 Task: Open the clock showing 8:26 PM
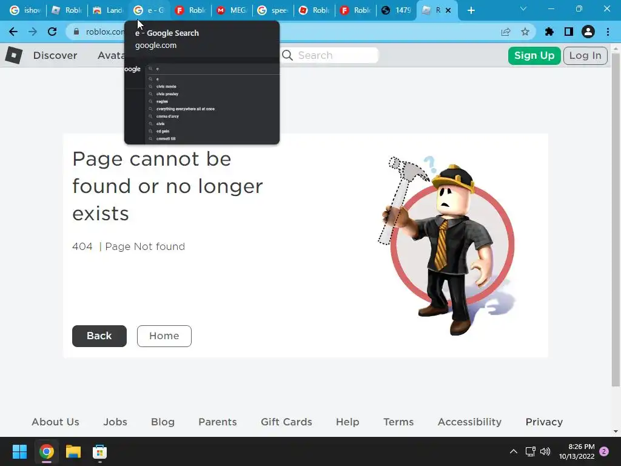coord(577,451)
